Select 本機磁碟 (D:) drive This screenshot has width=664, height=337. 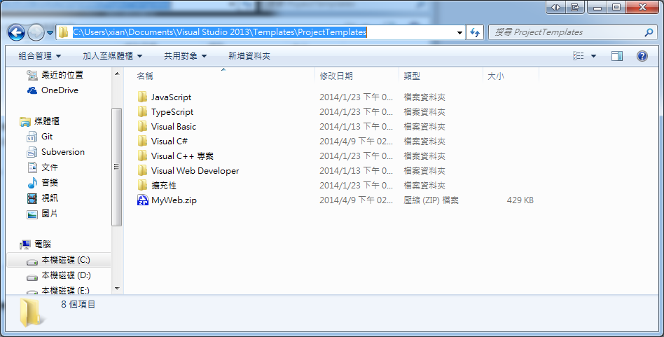tap(66, 275)
